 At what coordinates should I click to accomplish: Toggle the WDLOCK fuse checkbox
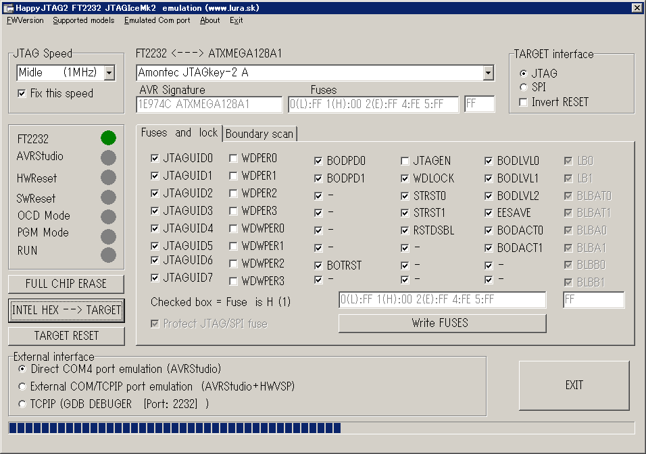point(405,178)
